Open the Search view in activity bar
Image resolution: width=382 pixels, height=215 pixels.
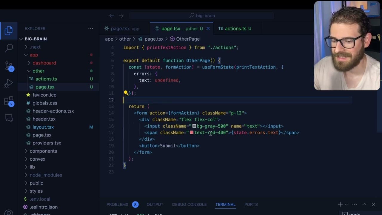coord(9,48)
